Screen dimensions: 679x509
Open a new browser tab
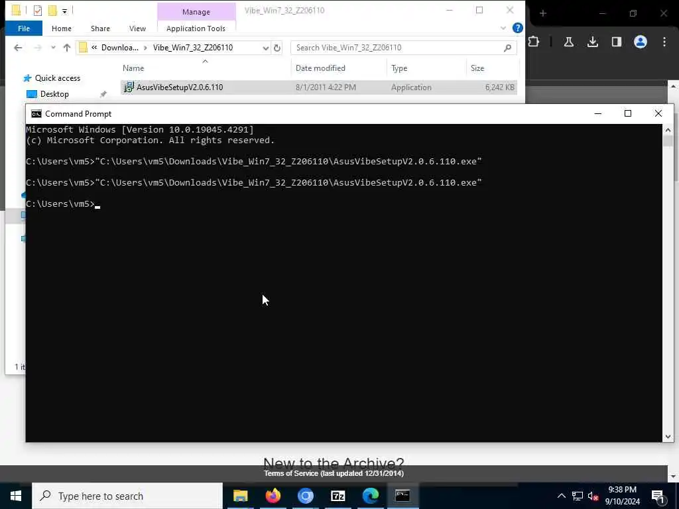point(543,13)
